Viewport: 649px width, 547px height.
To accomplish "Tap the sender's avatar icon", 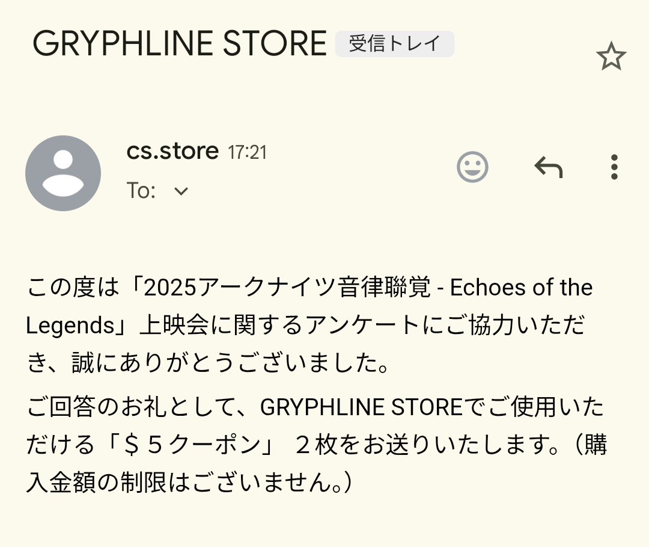I will 63,173.
